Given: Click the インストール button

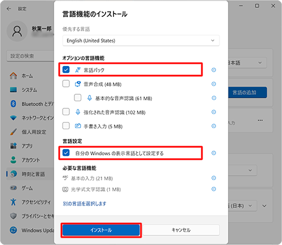Looking at the screenshot, I should [101, 230].
